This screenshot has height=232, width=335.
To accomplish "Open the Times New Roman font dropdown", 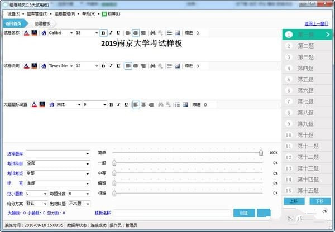I will [71, 66].
